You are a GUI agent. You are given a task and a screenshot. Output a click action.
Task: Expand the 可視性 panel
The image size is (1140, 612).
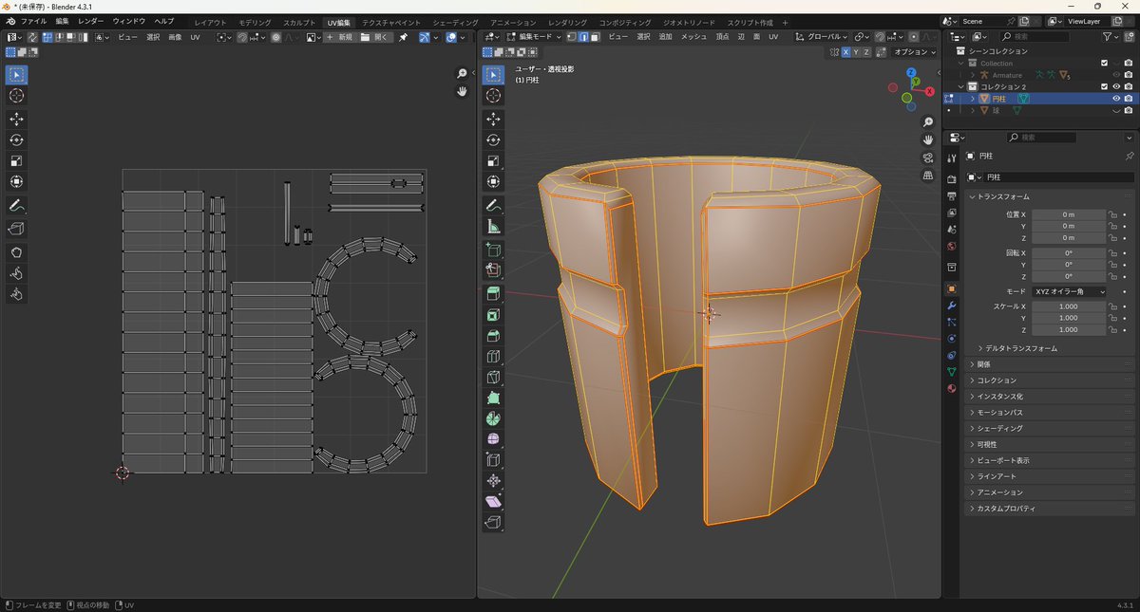pyautogui.click(x=992, y=444)
